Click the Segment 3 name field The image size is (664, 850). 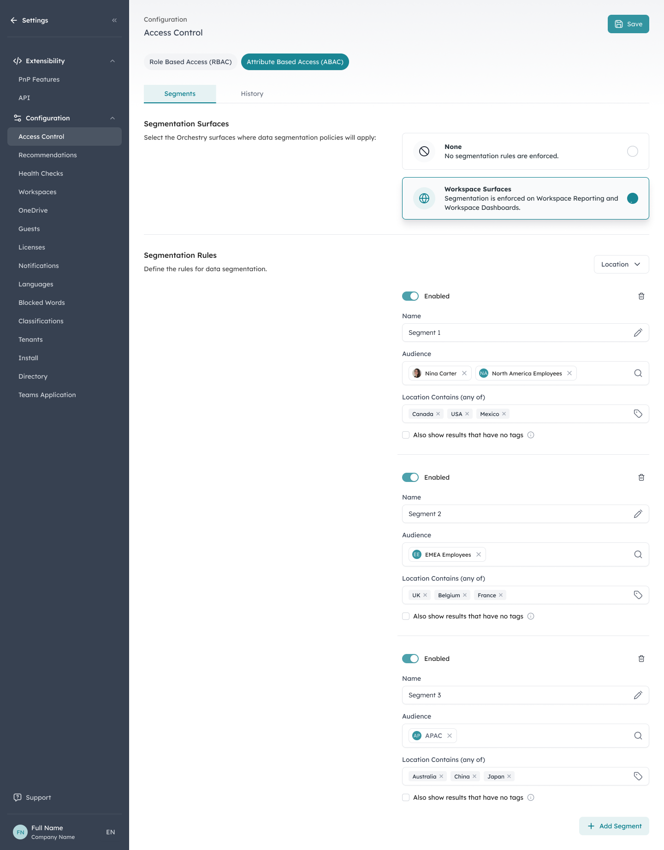[x=526, y=695]
